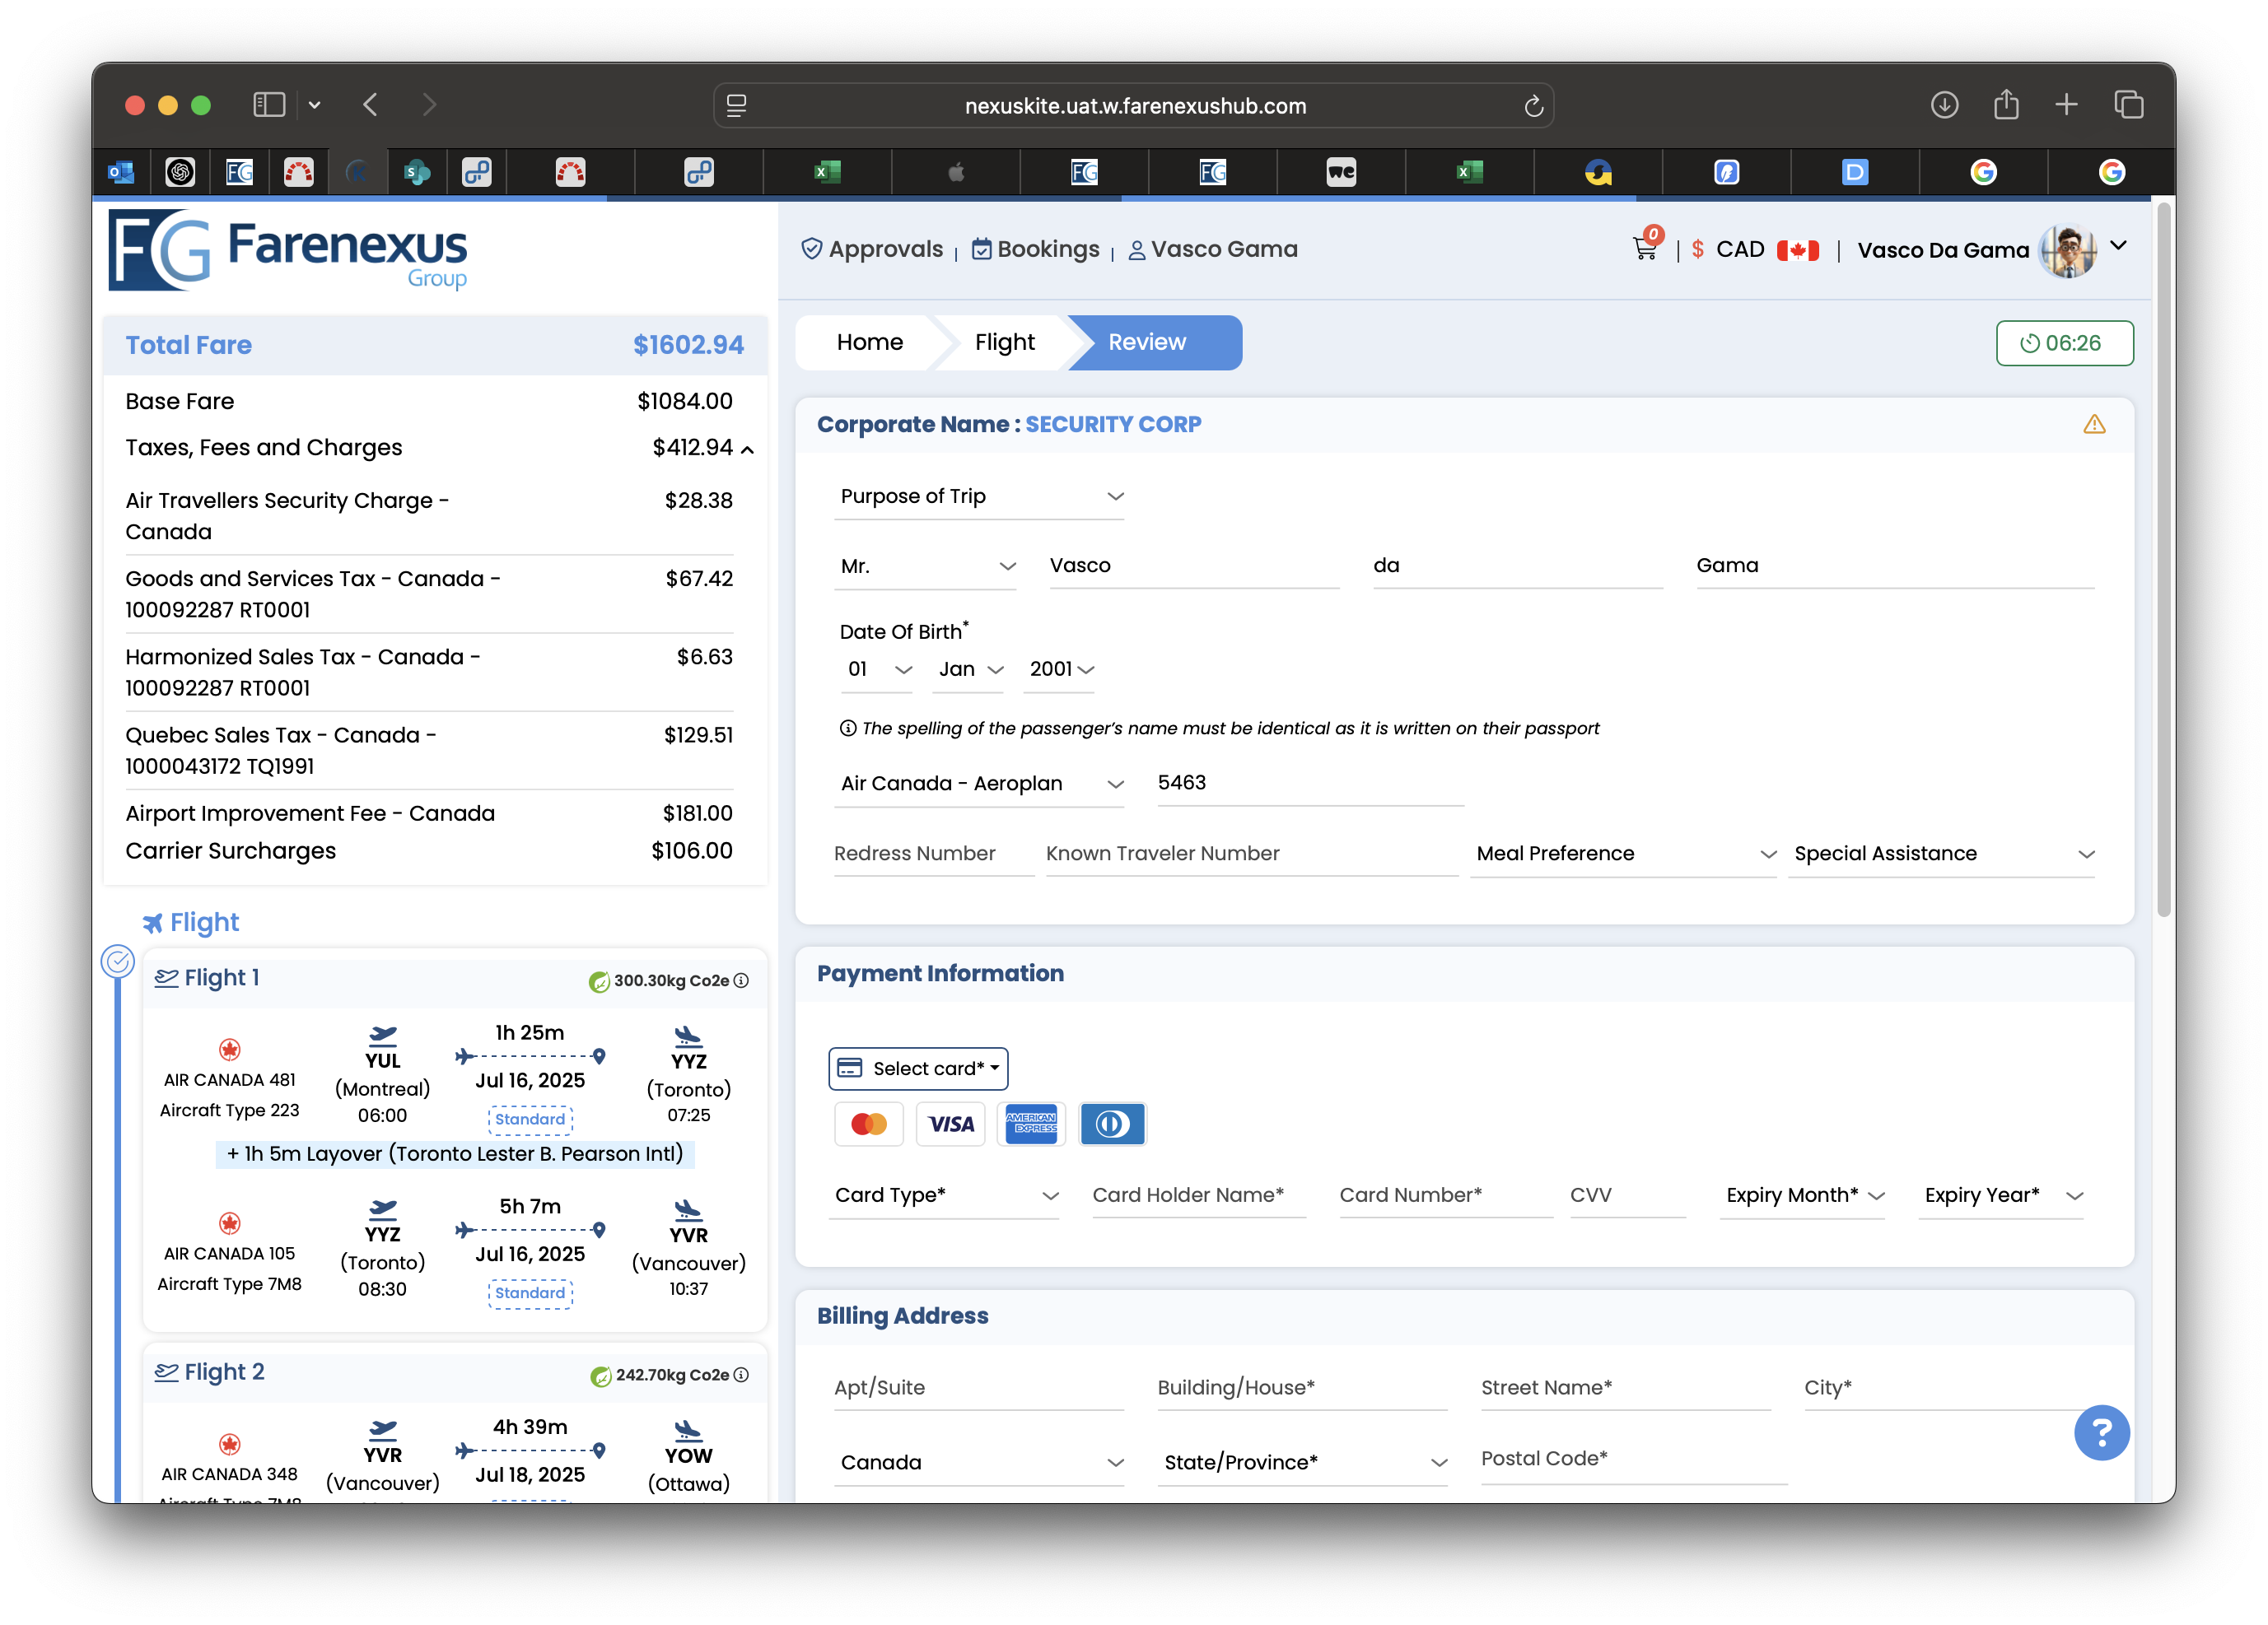The image size is (2268, 1625).
Task: Open the birth day 01 dropdown
Action: 878,669
